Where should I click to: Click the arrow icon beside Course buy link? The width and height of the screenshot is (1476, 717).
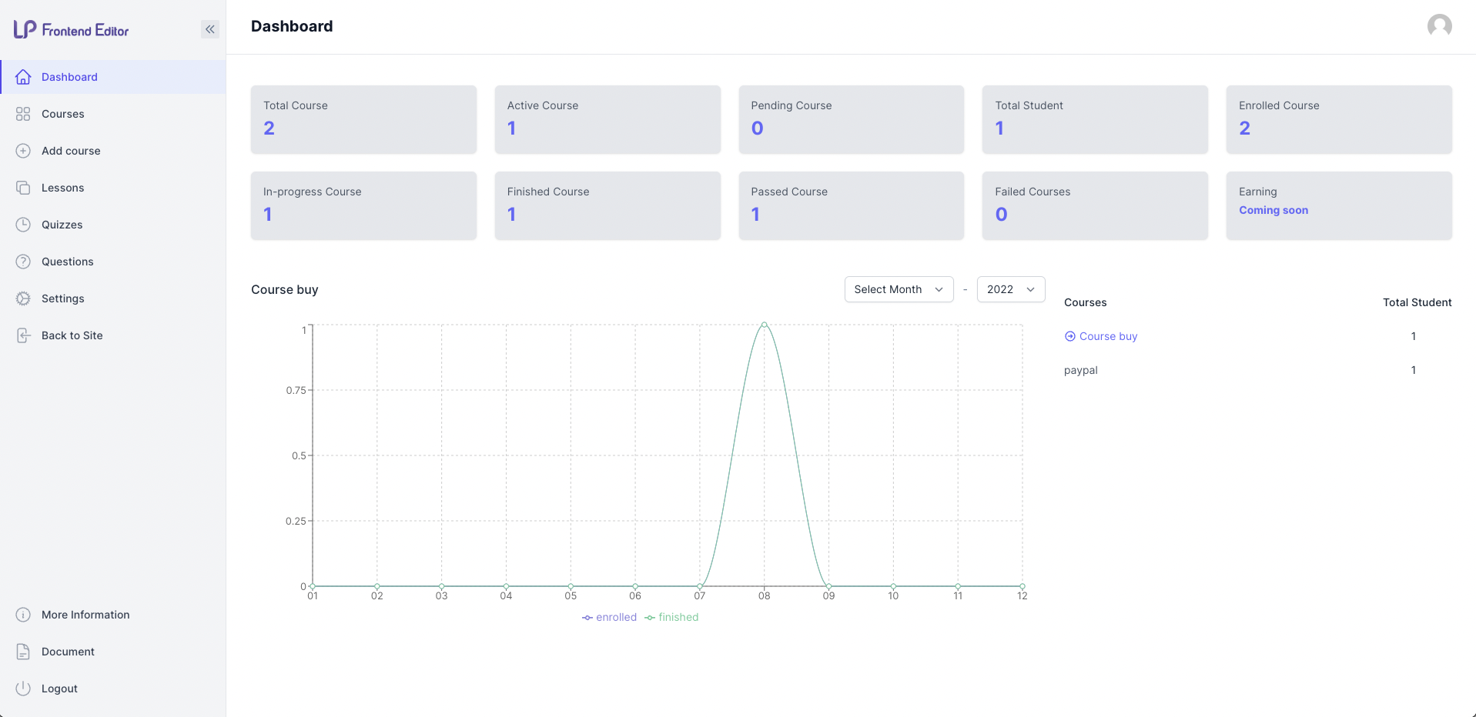tap(1069, 336)
